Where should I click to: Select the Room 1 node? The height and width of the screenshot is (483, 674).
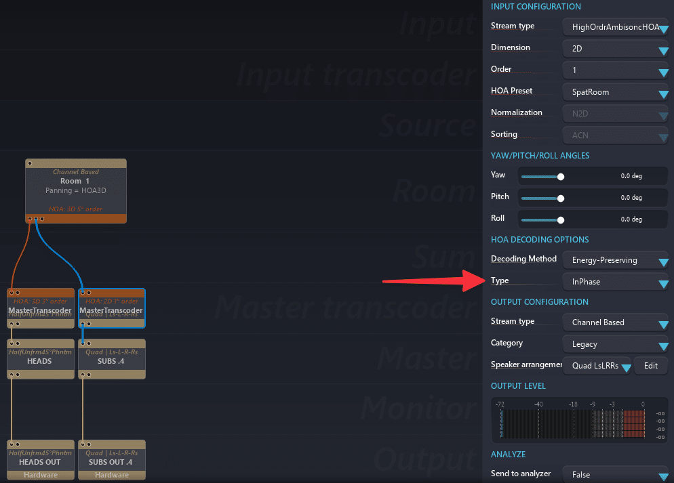(x=75, y=186)
